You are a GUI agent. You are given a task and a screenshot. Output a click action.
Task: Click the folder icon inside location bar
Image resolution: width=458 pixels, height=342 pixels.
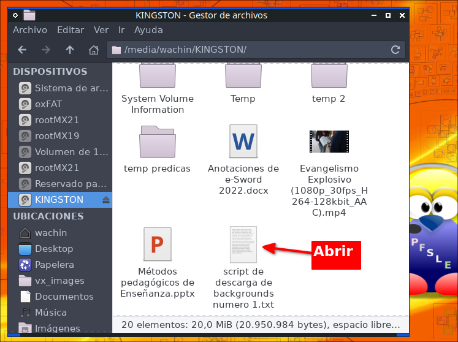click(x=116, y=50)
